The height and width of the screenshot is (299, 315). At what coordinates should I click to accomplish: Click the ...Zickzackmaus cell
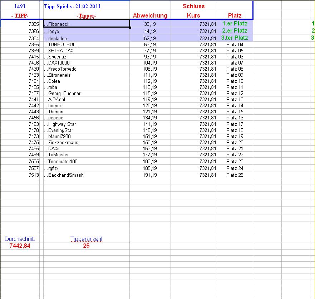(x=87, y=142)
